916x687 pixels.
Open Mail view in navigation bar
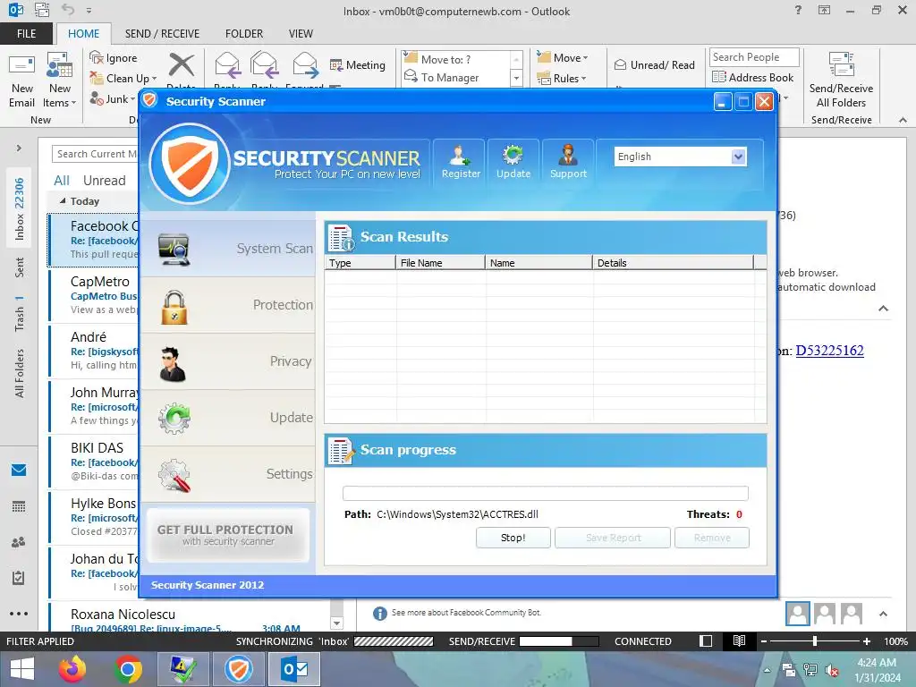tap(19, 470)
